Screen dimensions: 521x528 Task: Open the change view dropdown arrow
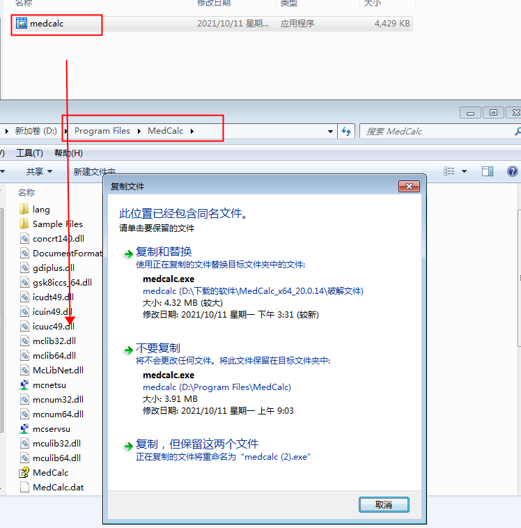tap(464, 171)
